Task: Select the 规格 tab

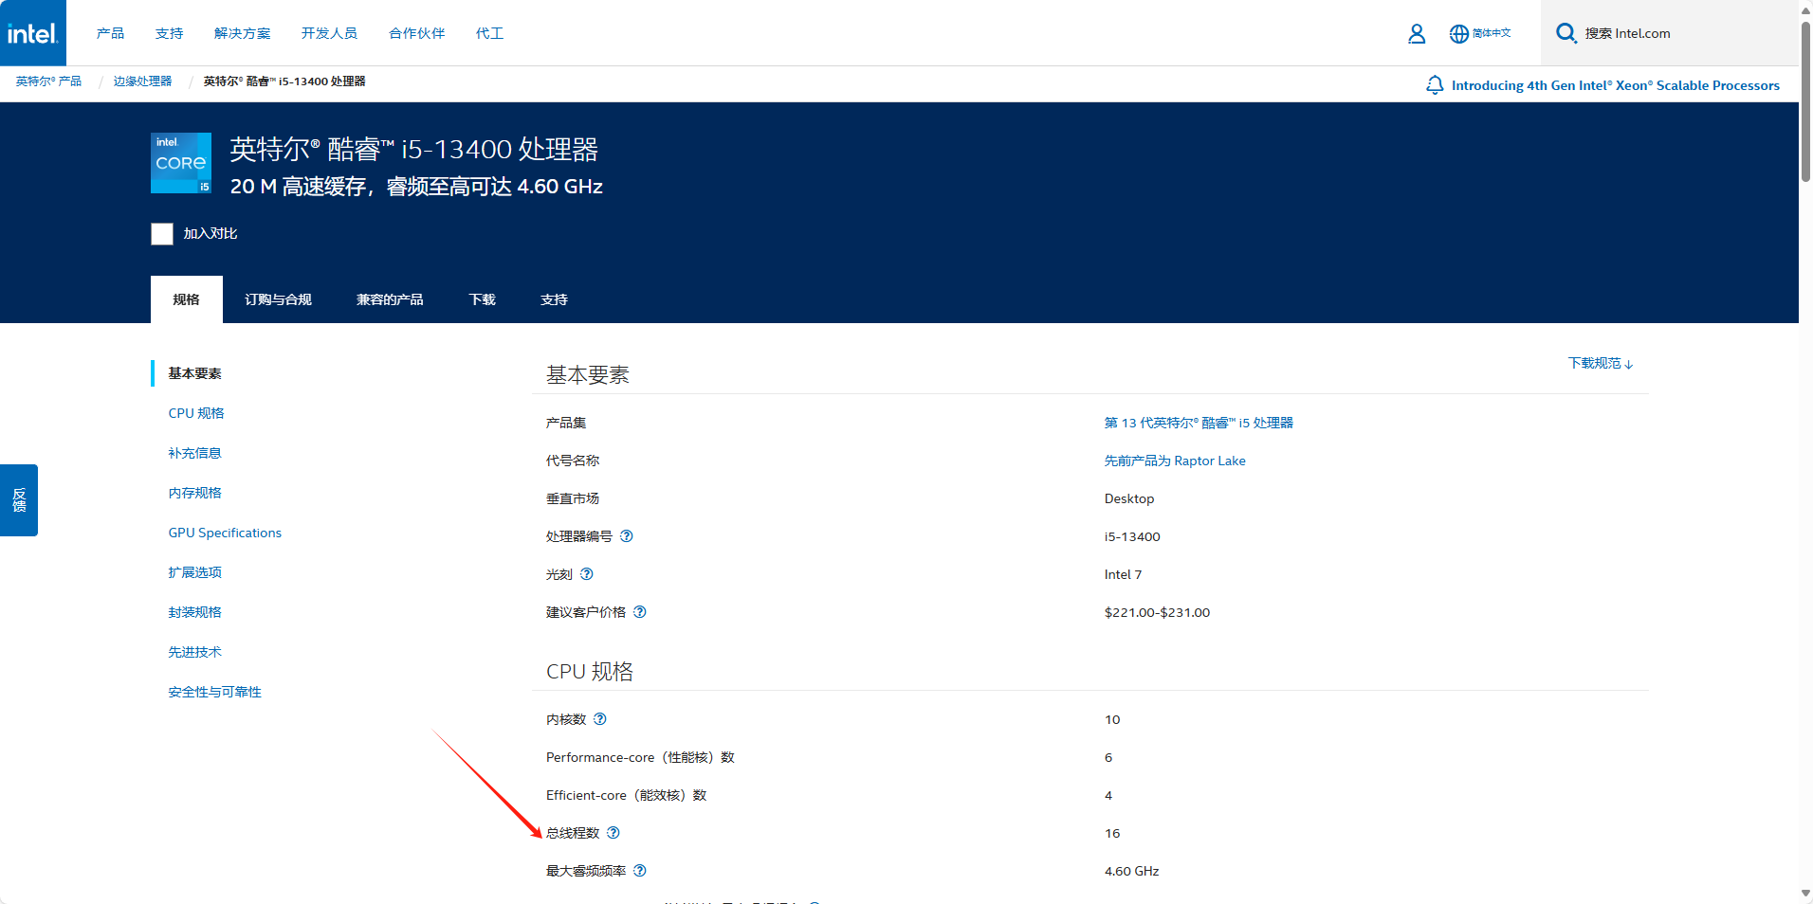Action: (187, 299)
